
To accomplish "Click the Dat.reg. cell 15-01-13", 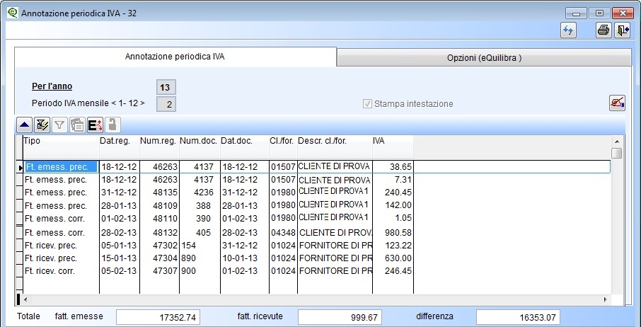I will coord(120,258).
